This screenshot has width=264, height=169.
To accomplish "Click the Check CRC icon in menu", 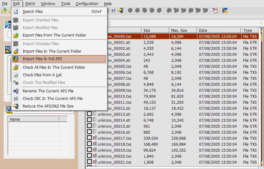I will 16,99.
